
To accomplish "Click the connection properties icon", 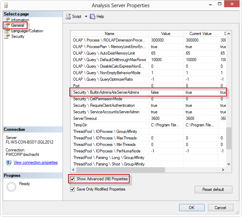I will pos(9,163).
